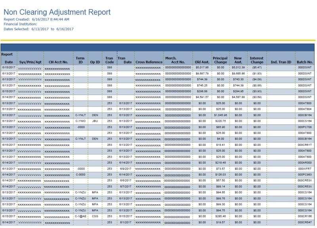Select the Term ID column header
Screen dimensions: 317x228
click(x=80, y=60)
